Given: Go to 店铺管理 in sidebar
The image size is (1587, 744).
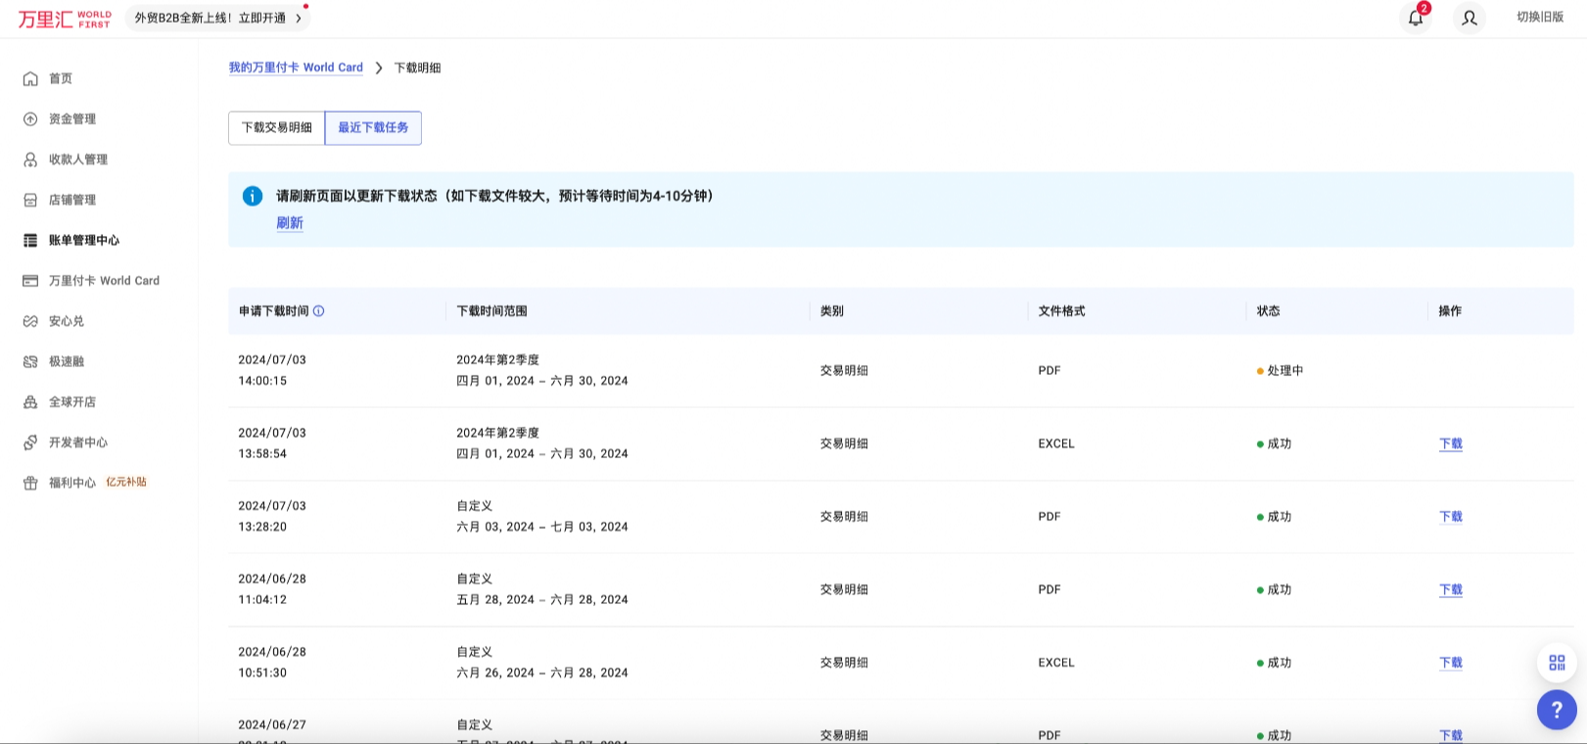Looking at the screenshot, I should (x=72, y=200).
